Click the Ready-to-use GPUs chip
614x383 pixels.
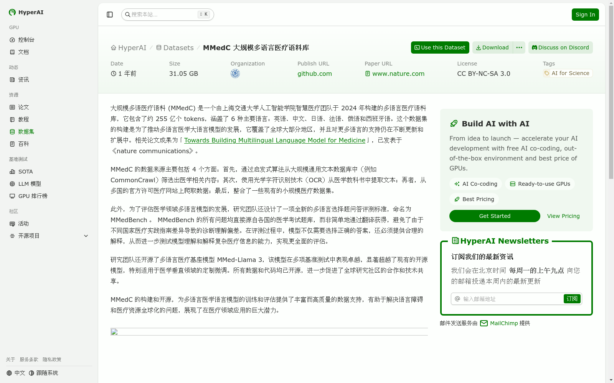(x=540, y=184)
